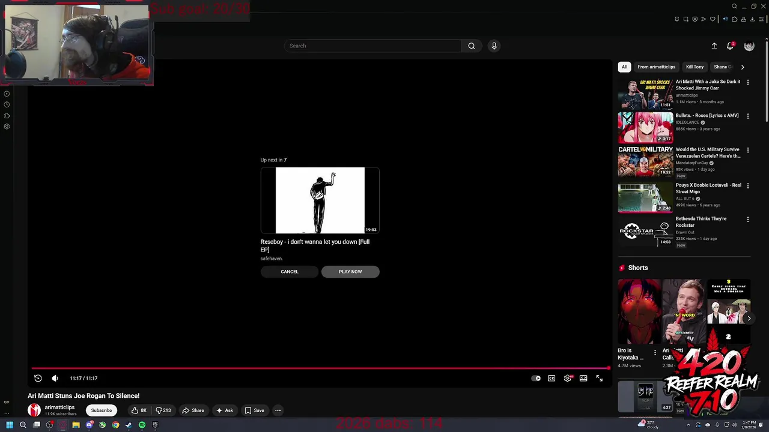Select the All filter chip

(x=624, y=67)
